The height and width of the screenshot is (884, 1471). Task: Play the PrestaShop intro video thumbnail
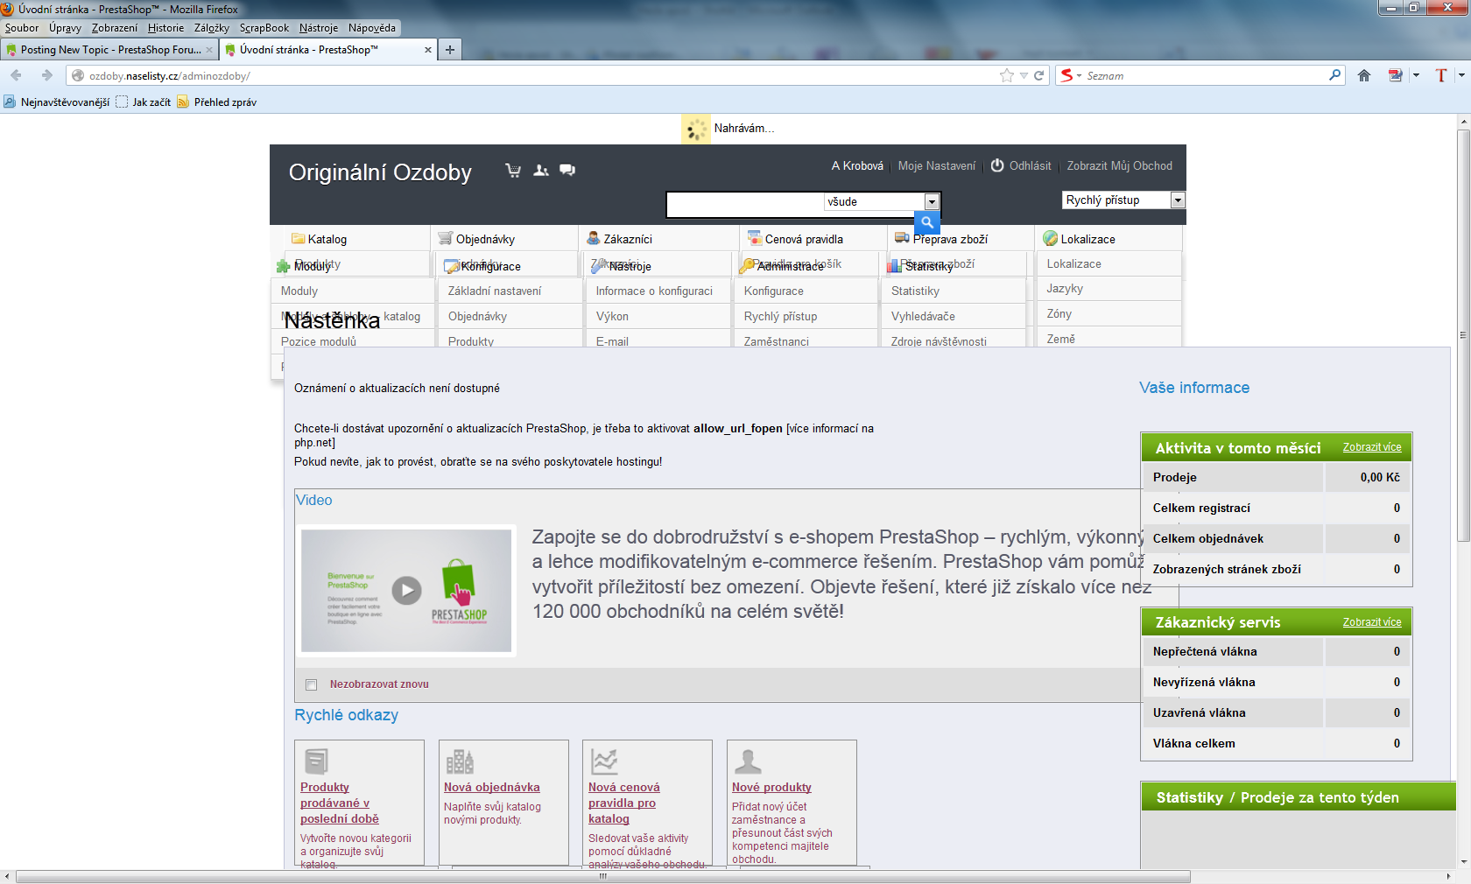(406, 590)
